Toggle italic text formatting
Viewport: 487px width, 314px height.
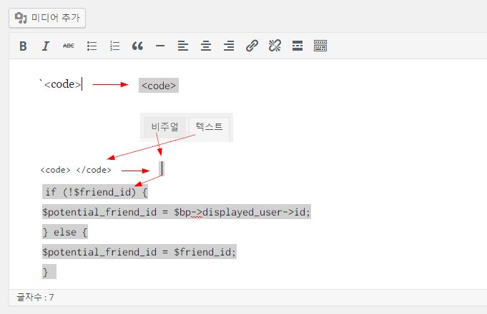46,46
